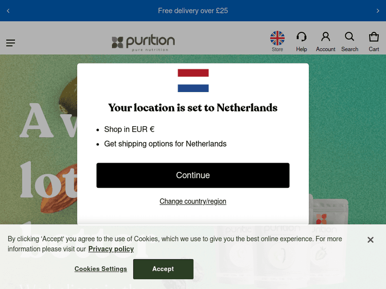Show next announcement with right arrow
The image size is (386, 289).
(x=378, y=11)
